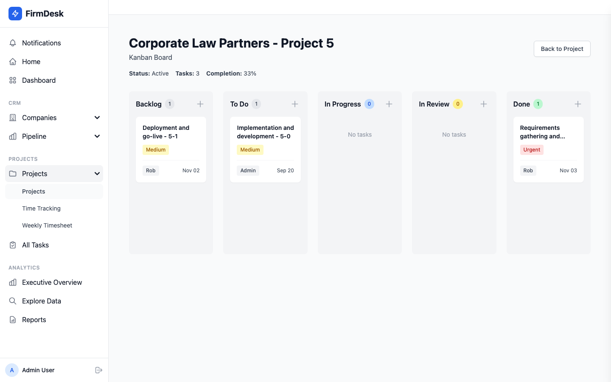
Task: Click plus icon in In Progress column
Action: 389,104
